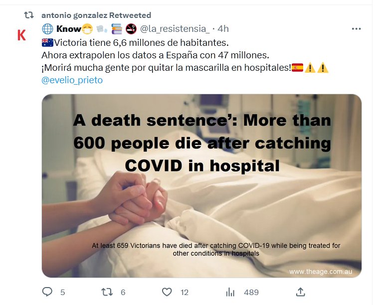Viewport: 376px width, 305px height.
Task: Open the view analytics bar chart icon
Action: click(230, 292)
